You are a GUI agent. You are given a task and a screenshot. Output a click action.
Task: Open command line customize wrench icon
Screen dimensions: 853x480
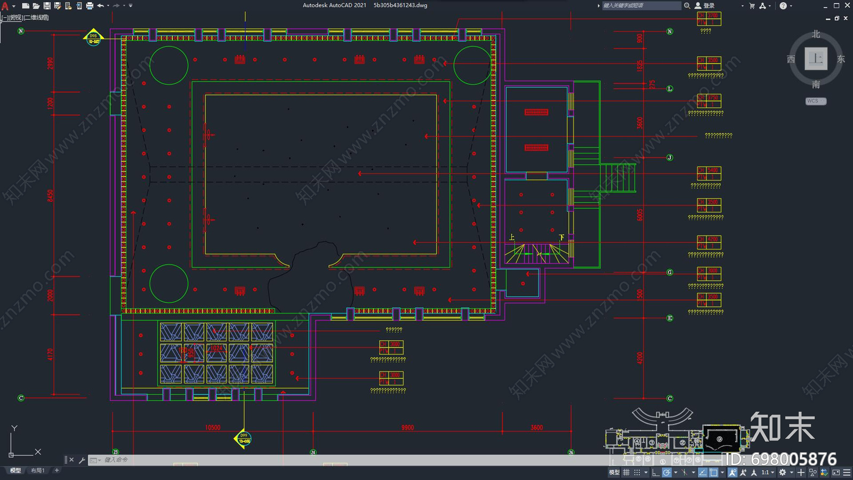(82, 460)
